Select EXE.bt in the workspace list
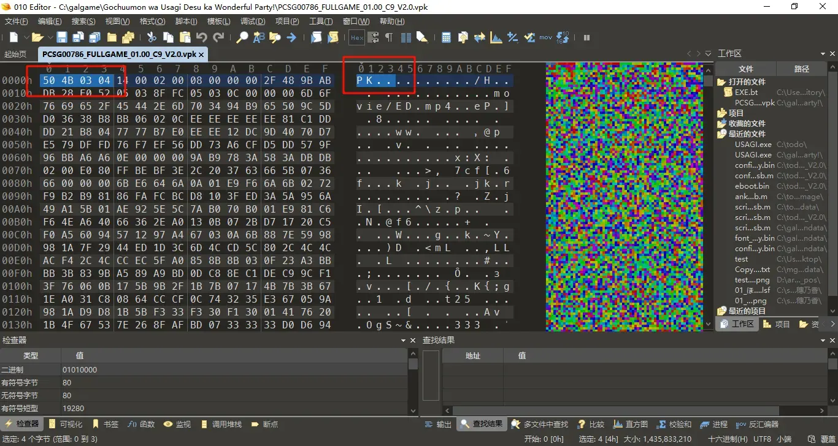Image resolution: width=838 pixels, height=446 pixels. [746, 93]
